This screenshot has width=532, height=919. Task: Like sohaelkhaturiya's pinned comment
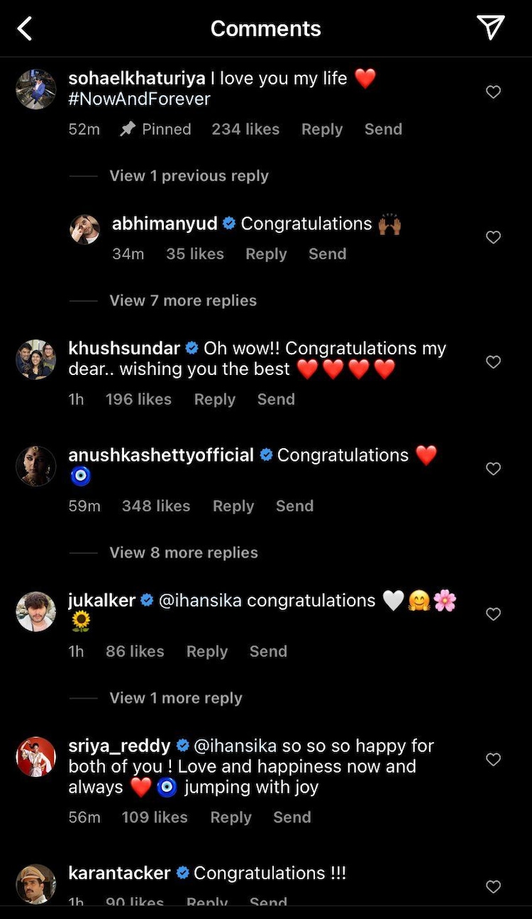(494, 92)
